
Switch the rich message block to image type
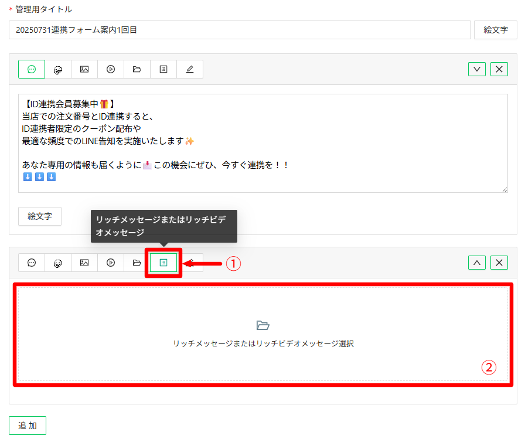[84, 263]
